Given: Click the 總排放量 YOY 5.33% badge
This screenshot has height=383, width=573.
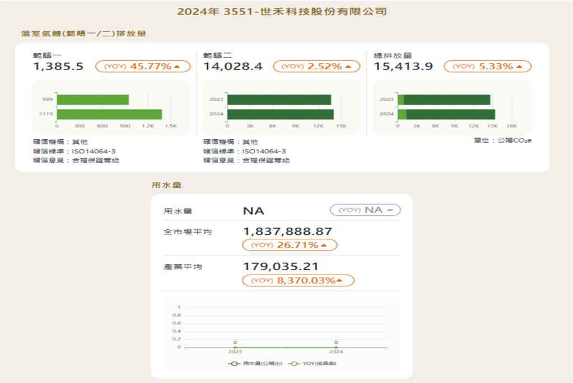Looking at the screenshot, I should coord(487,67).
